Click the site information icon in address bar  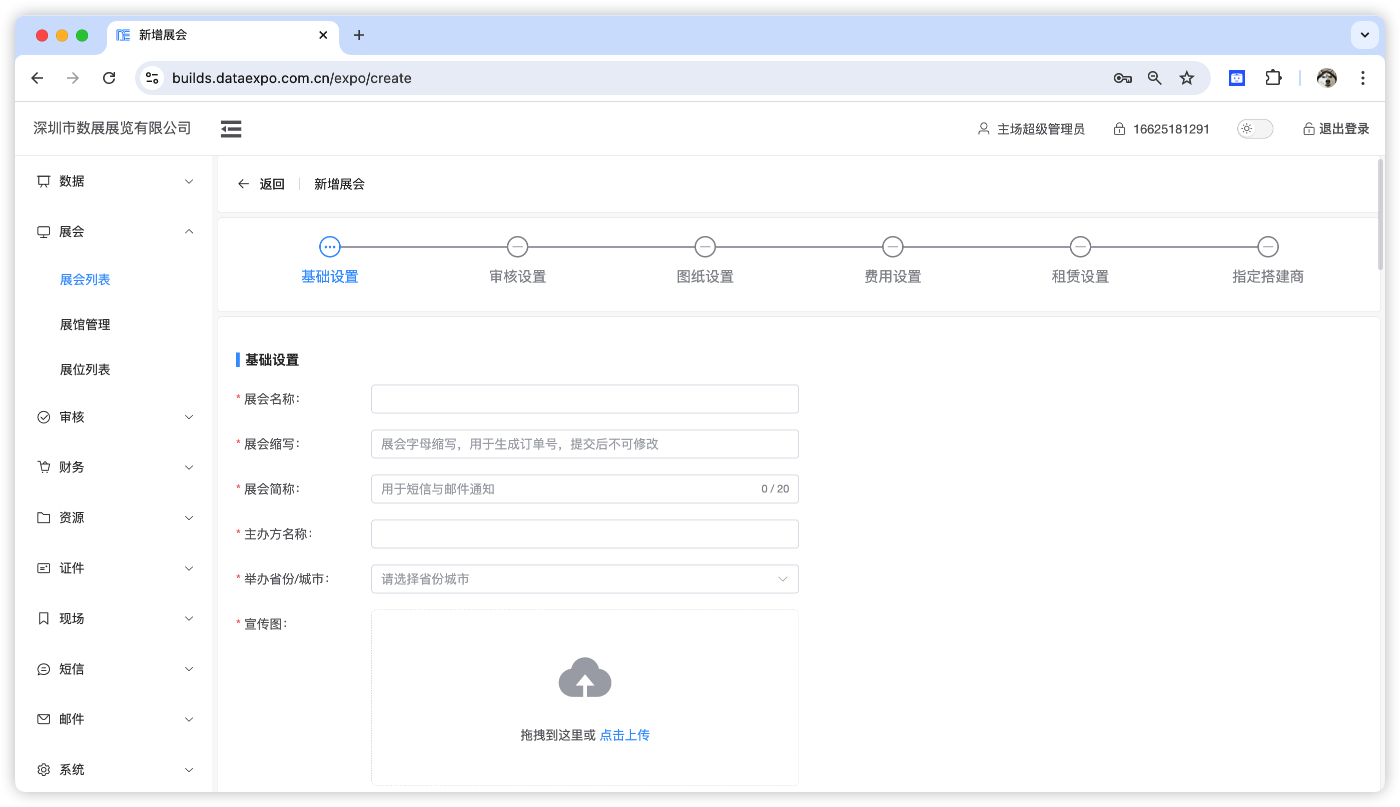click(x=152, y=78)
